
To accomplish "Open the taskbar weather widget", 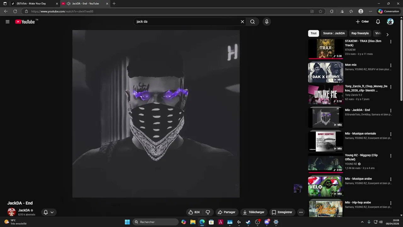I will (15, 222).
